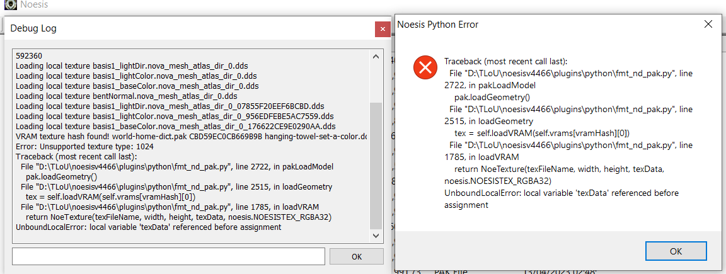Click 'Noesis Python Error' dialog title
Screen dimensions: 726x274
point(437,25)
